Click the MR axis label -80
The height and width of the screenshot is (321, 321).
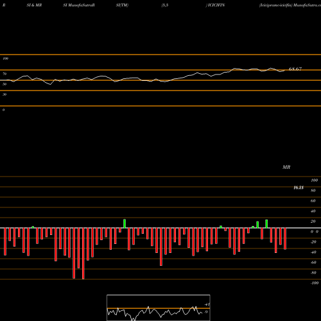click(313, 273)
